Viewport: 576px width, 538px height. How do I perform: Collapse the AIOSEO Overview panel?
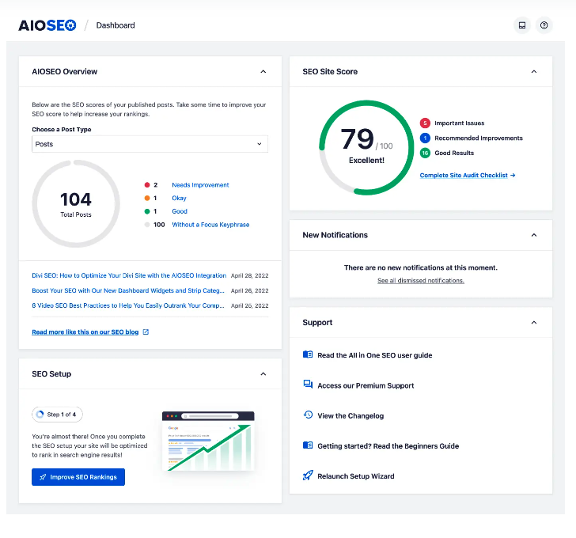click(x=263, y=72)
